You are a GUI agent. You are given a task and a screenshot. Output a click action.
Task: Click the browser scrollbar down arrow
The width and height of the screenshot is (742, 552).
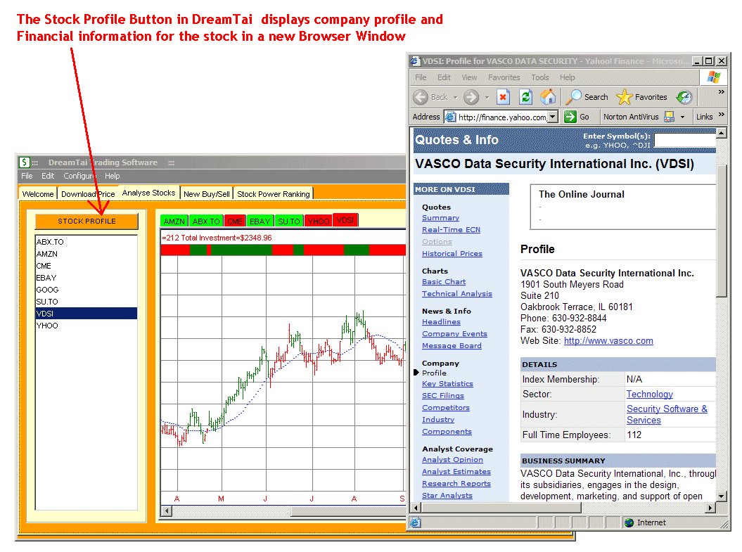click(721, 496)
